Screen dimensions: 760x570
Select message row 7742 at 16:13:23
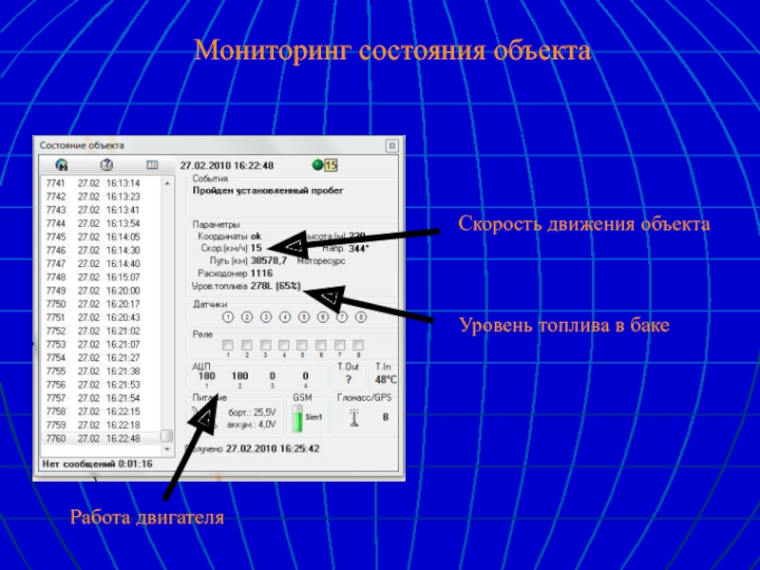[x=101, y=197]
